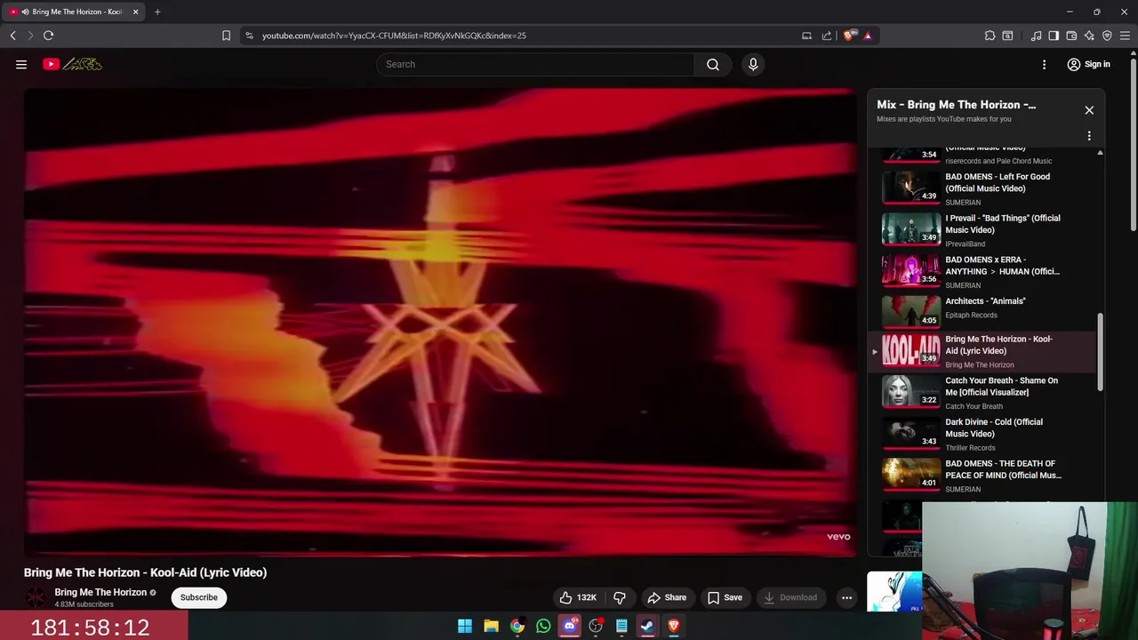Image resolution: width=1138 pixels, height=640 pixels.
Task: Activate voice search microphone
Action: pyautogui.click(x=753, y=64)
